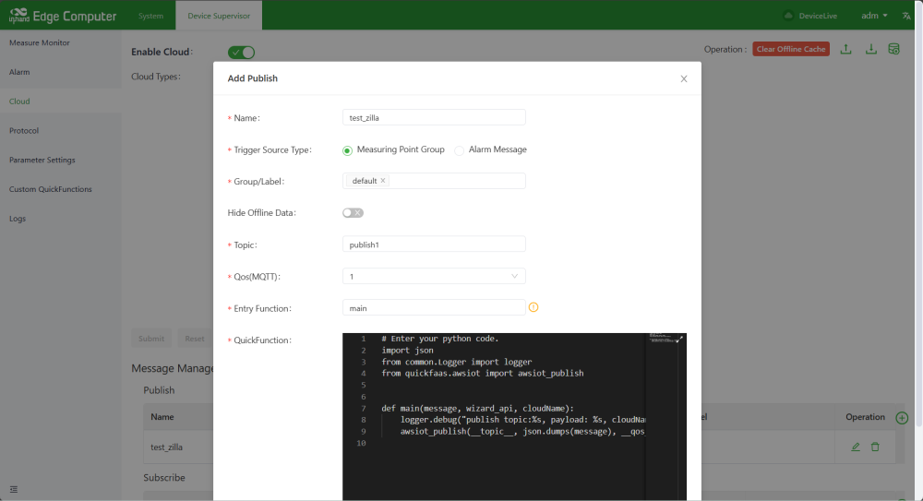The height and width of the screenshot is (501, 923).
Task: Click the upload icon next to Clear Offline Cache
Action: pos(845,50)
